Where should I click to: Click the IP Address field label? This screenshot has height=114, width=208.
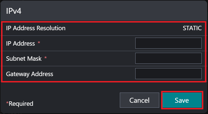(x=20, y=43)
